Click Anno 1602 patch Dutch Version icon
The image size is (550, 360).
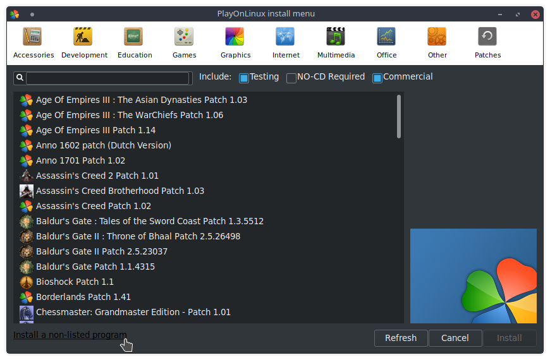click(27, 145)
